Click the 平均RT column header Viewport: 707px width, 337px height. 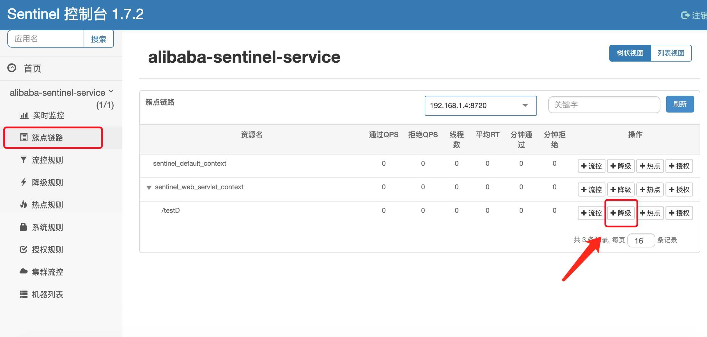487,135
